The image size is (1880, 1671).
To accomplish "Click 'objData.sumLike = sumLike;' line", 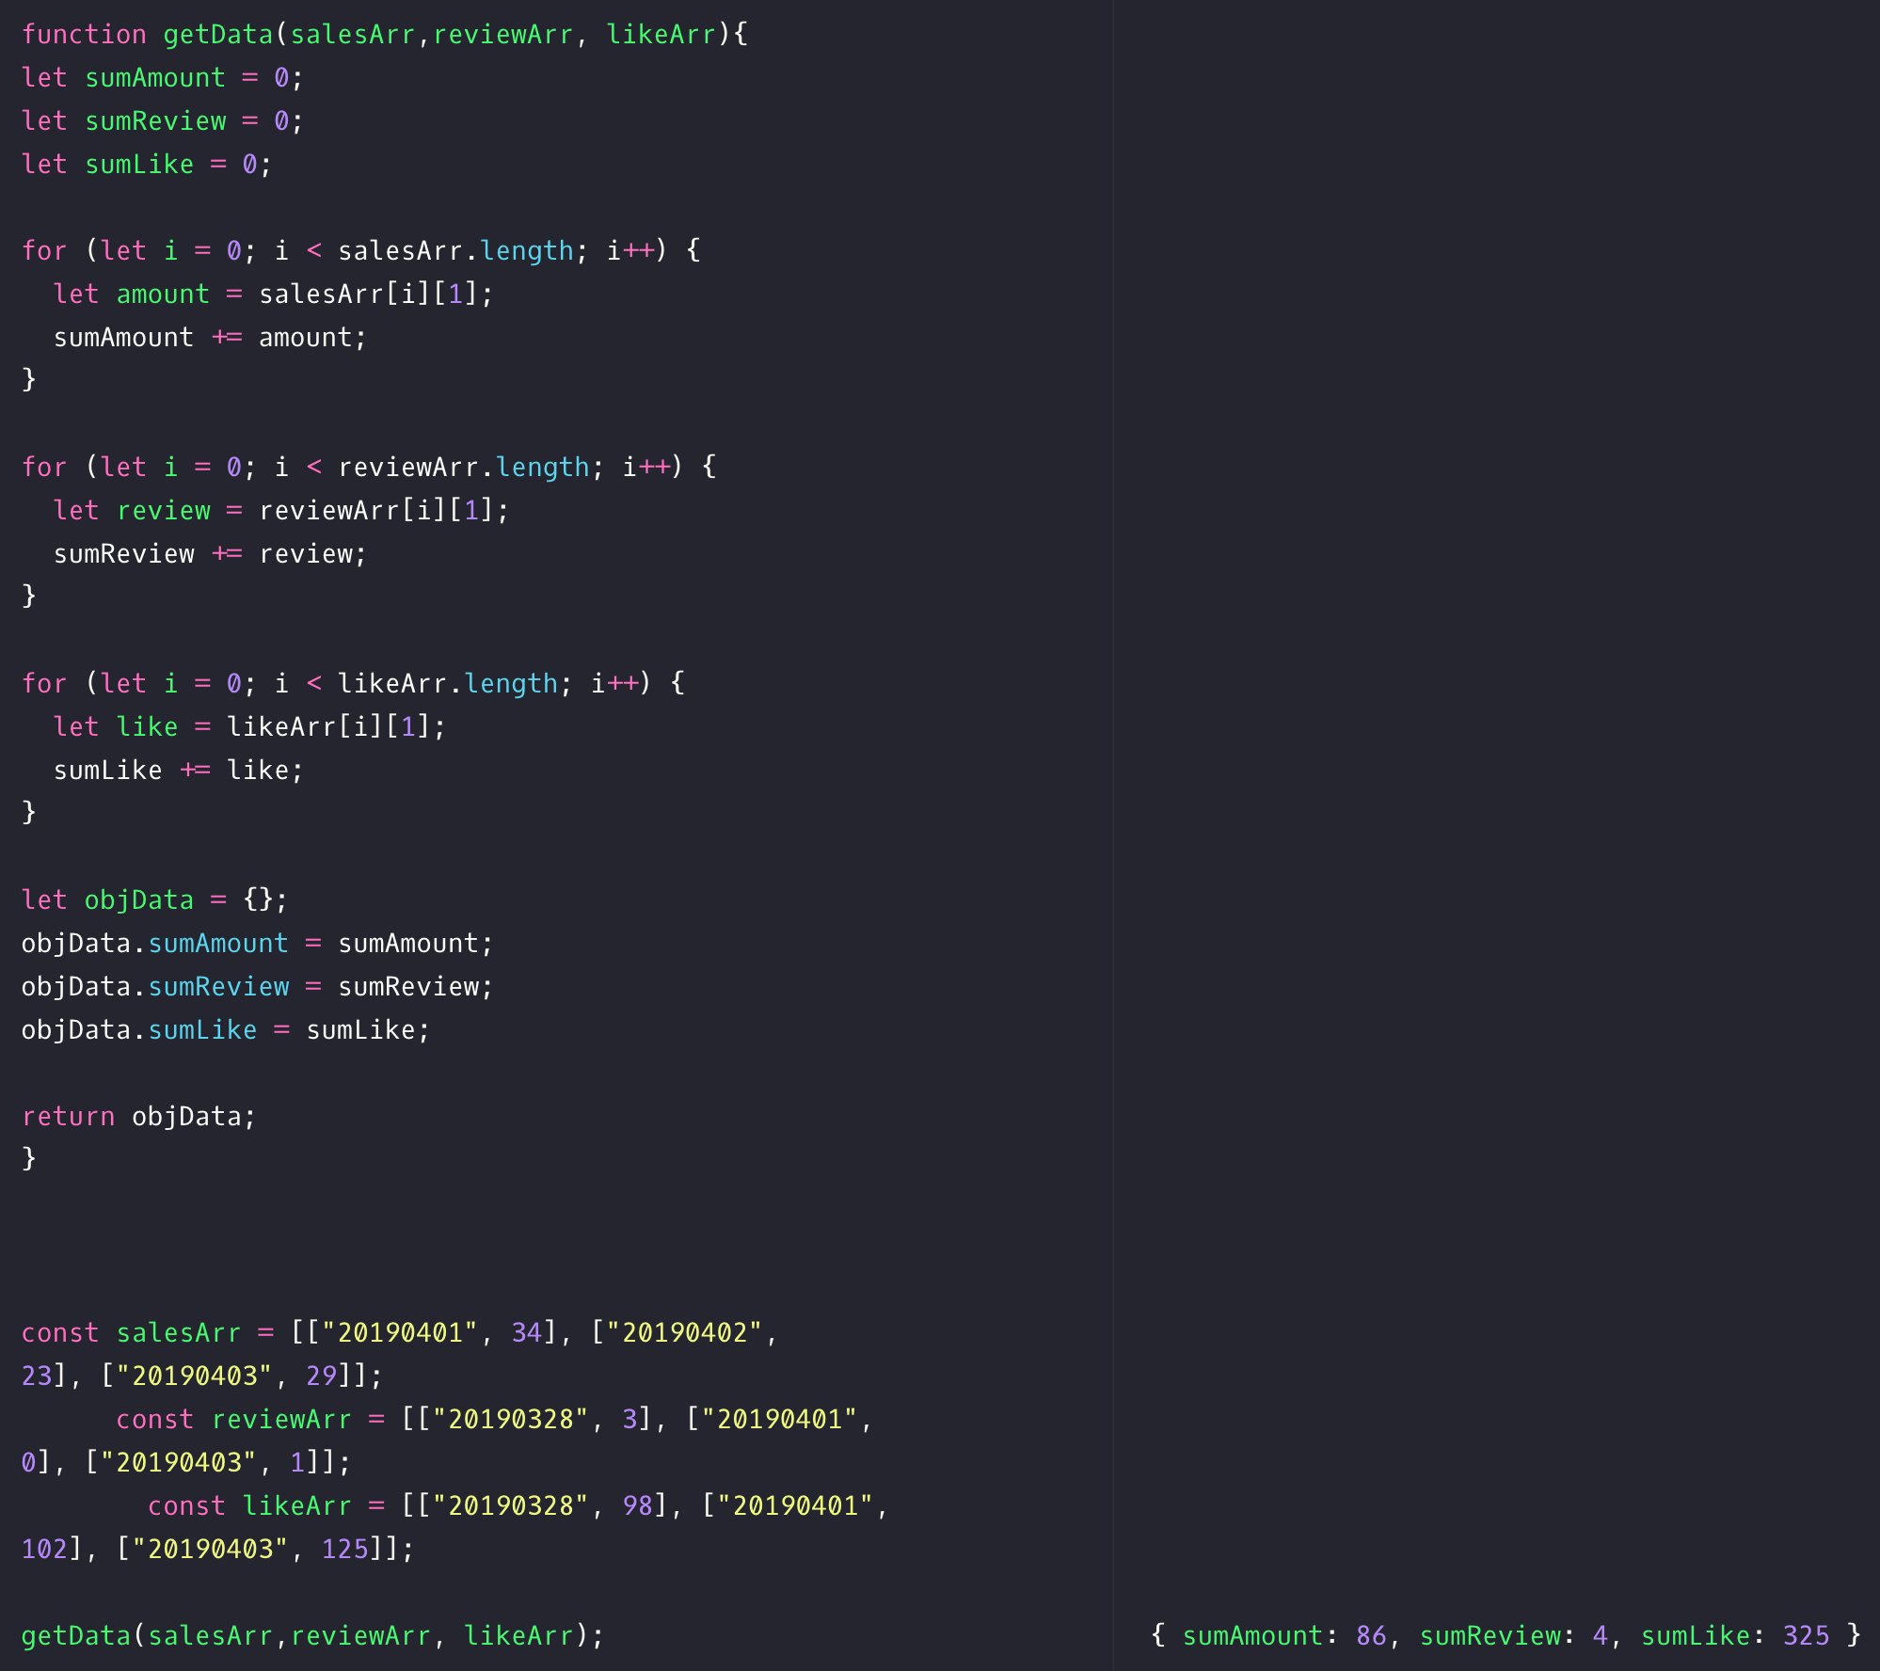I will (x=226, y=1030).
